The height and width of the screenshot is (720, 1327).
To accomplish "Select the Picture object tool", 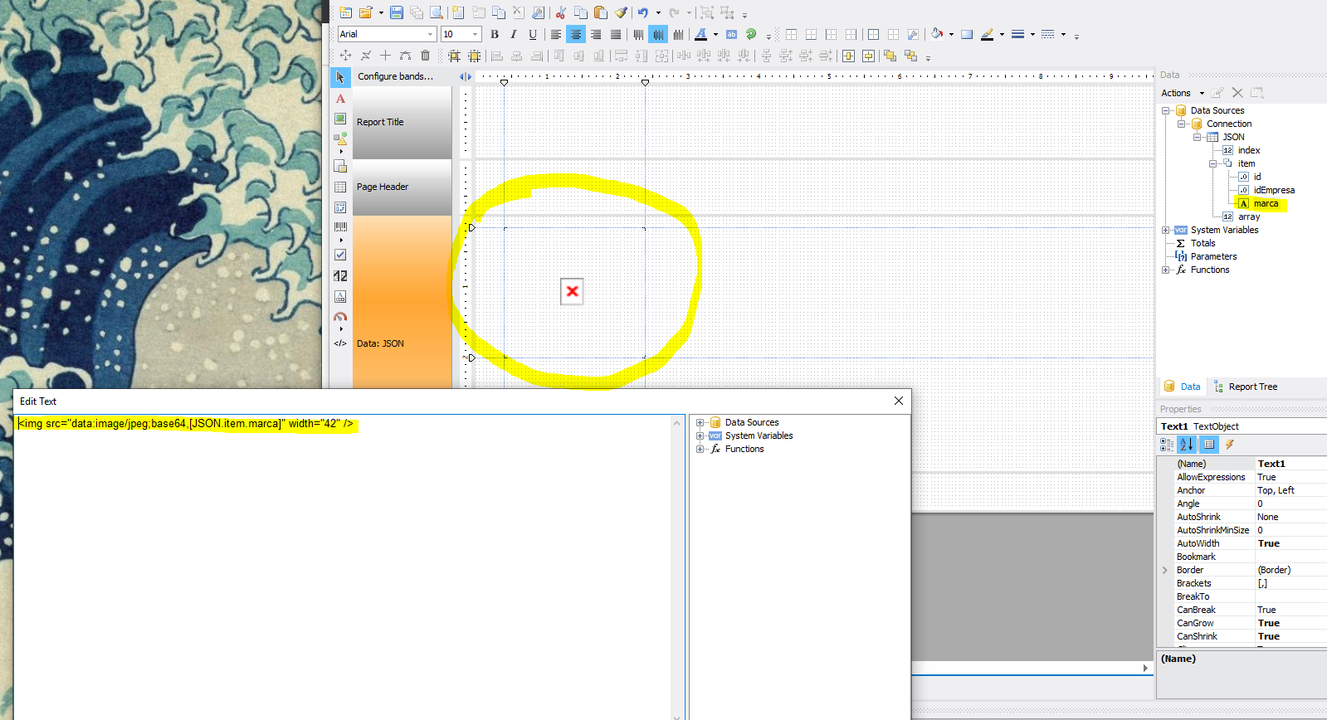I will 340,119.
